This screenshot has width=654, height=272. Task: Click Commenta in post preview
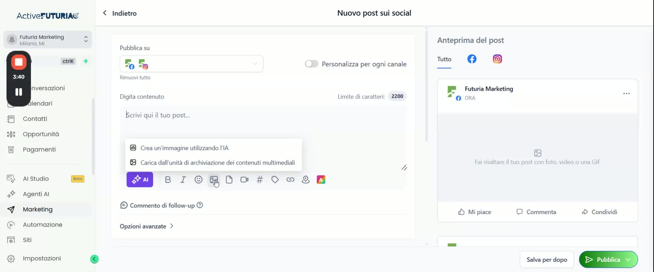(536, 212)
